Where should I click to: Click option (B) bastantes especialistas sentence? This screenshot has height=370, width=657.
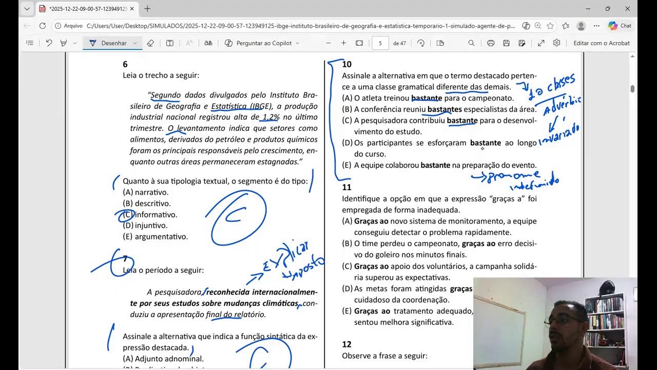(439, 109)
